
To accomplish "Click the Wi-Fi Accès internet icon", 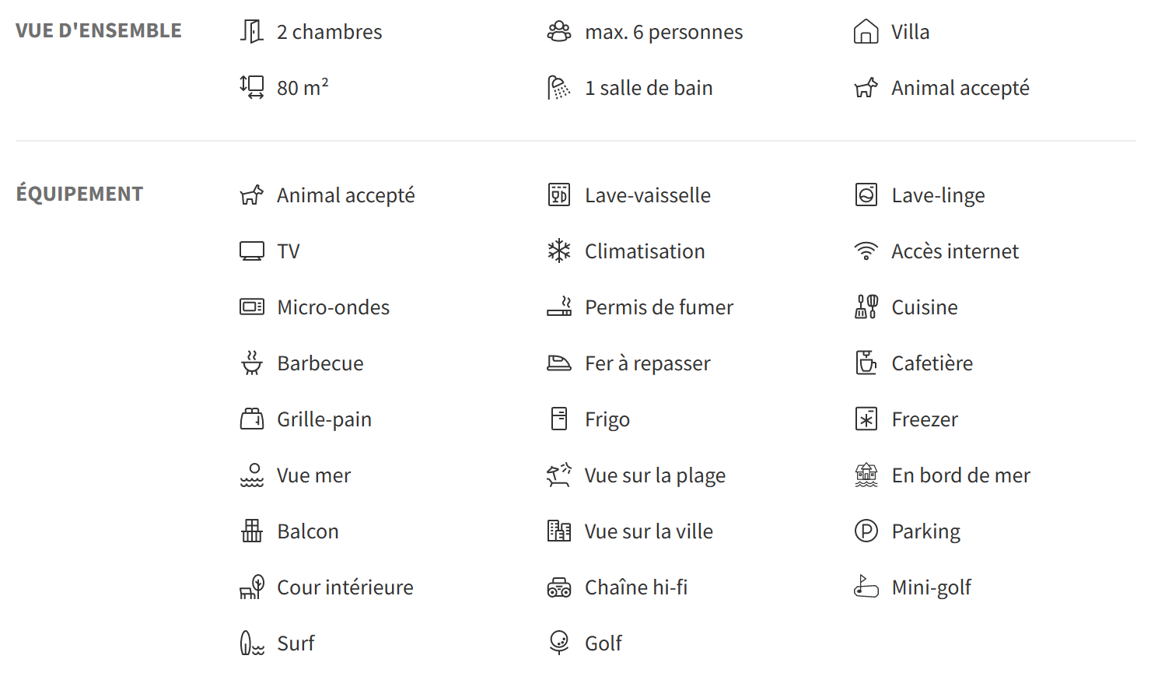I will pos(866,251).
